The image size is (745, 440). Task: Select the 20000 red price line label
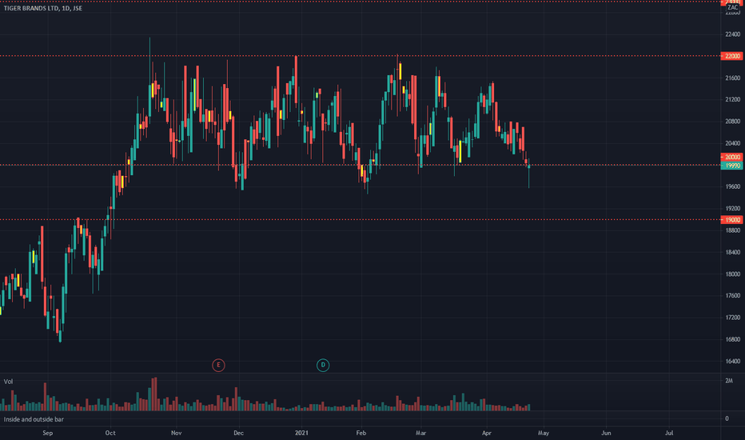click(x=731, y=157)
